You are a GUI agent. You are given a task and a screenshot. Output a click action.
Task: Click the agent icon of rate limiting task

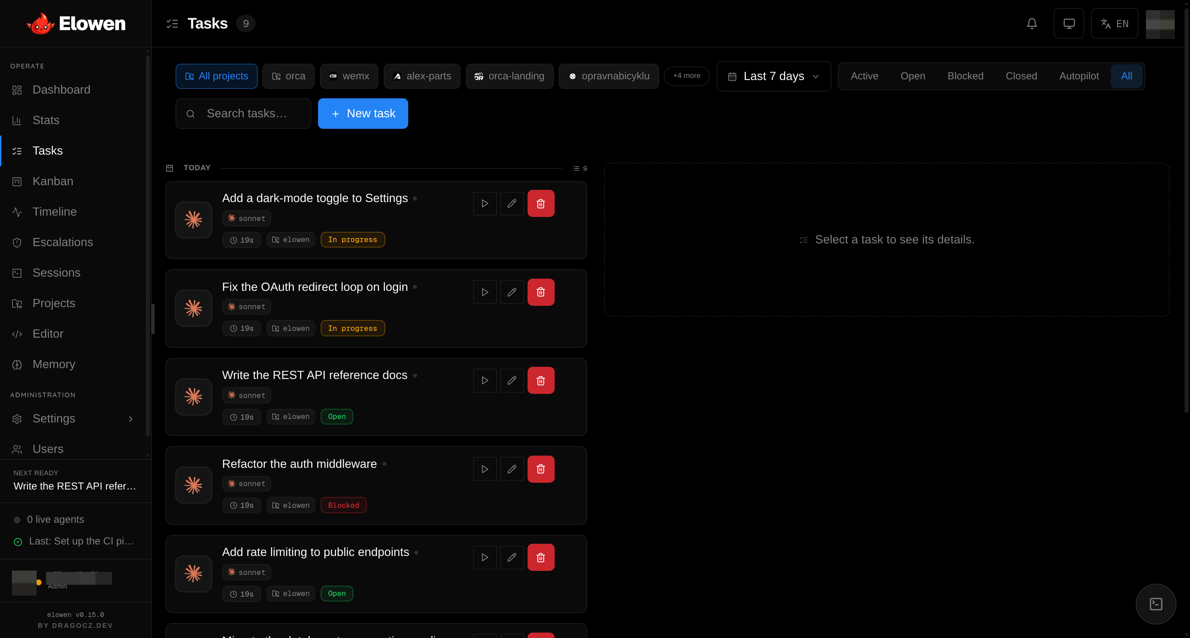coord(193,574)
